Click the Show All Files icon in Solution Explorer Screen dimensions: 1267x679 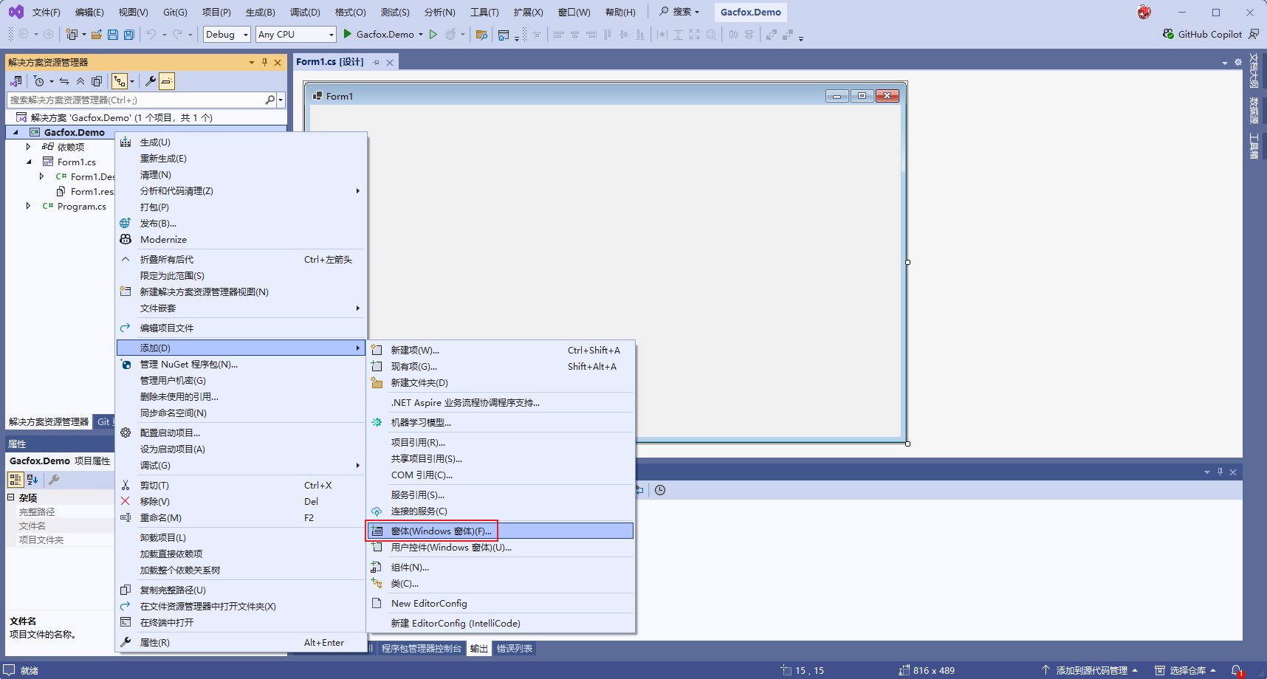[97, 81]
